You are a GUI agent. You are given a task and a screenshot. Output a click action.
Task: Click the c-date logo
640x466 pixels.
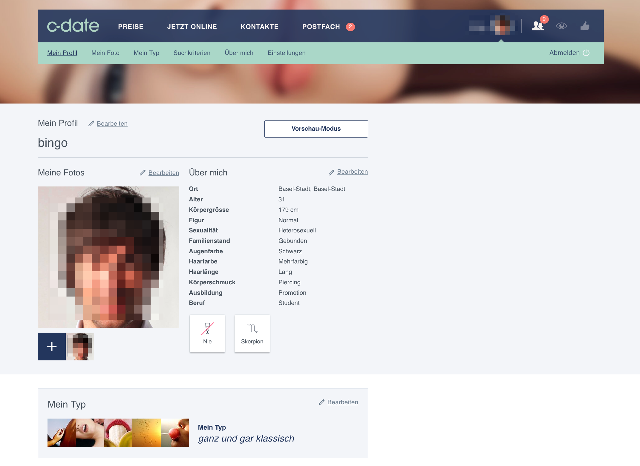[73, 26]
